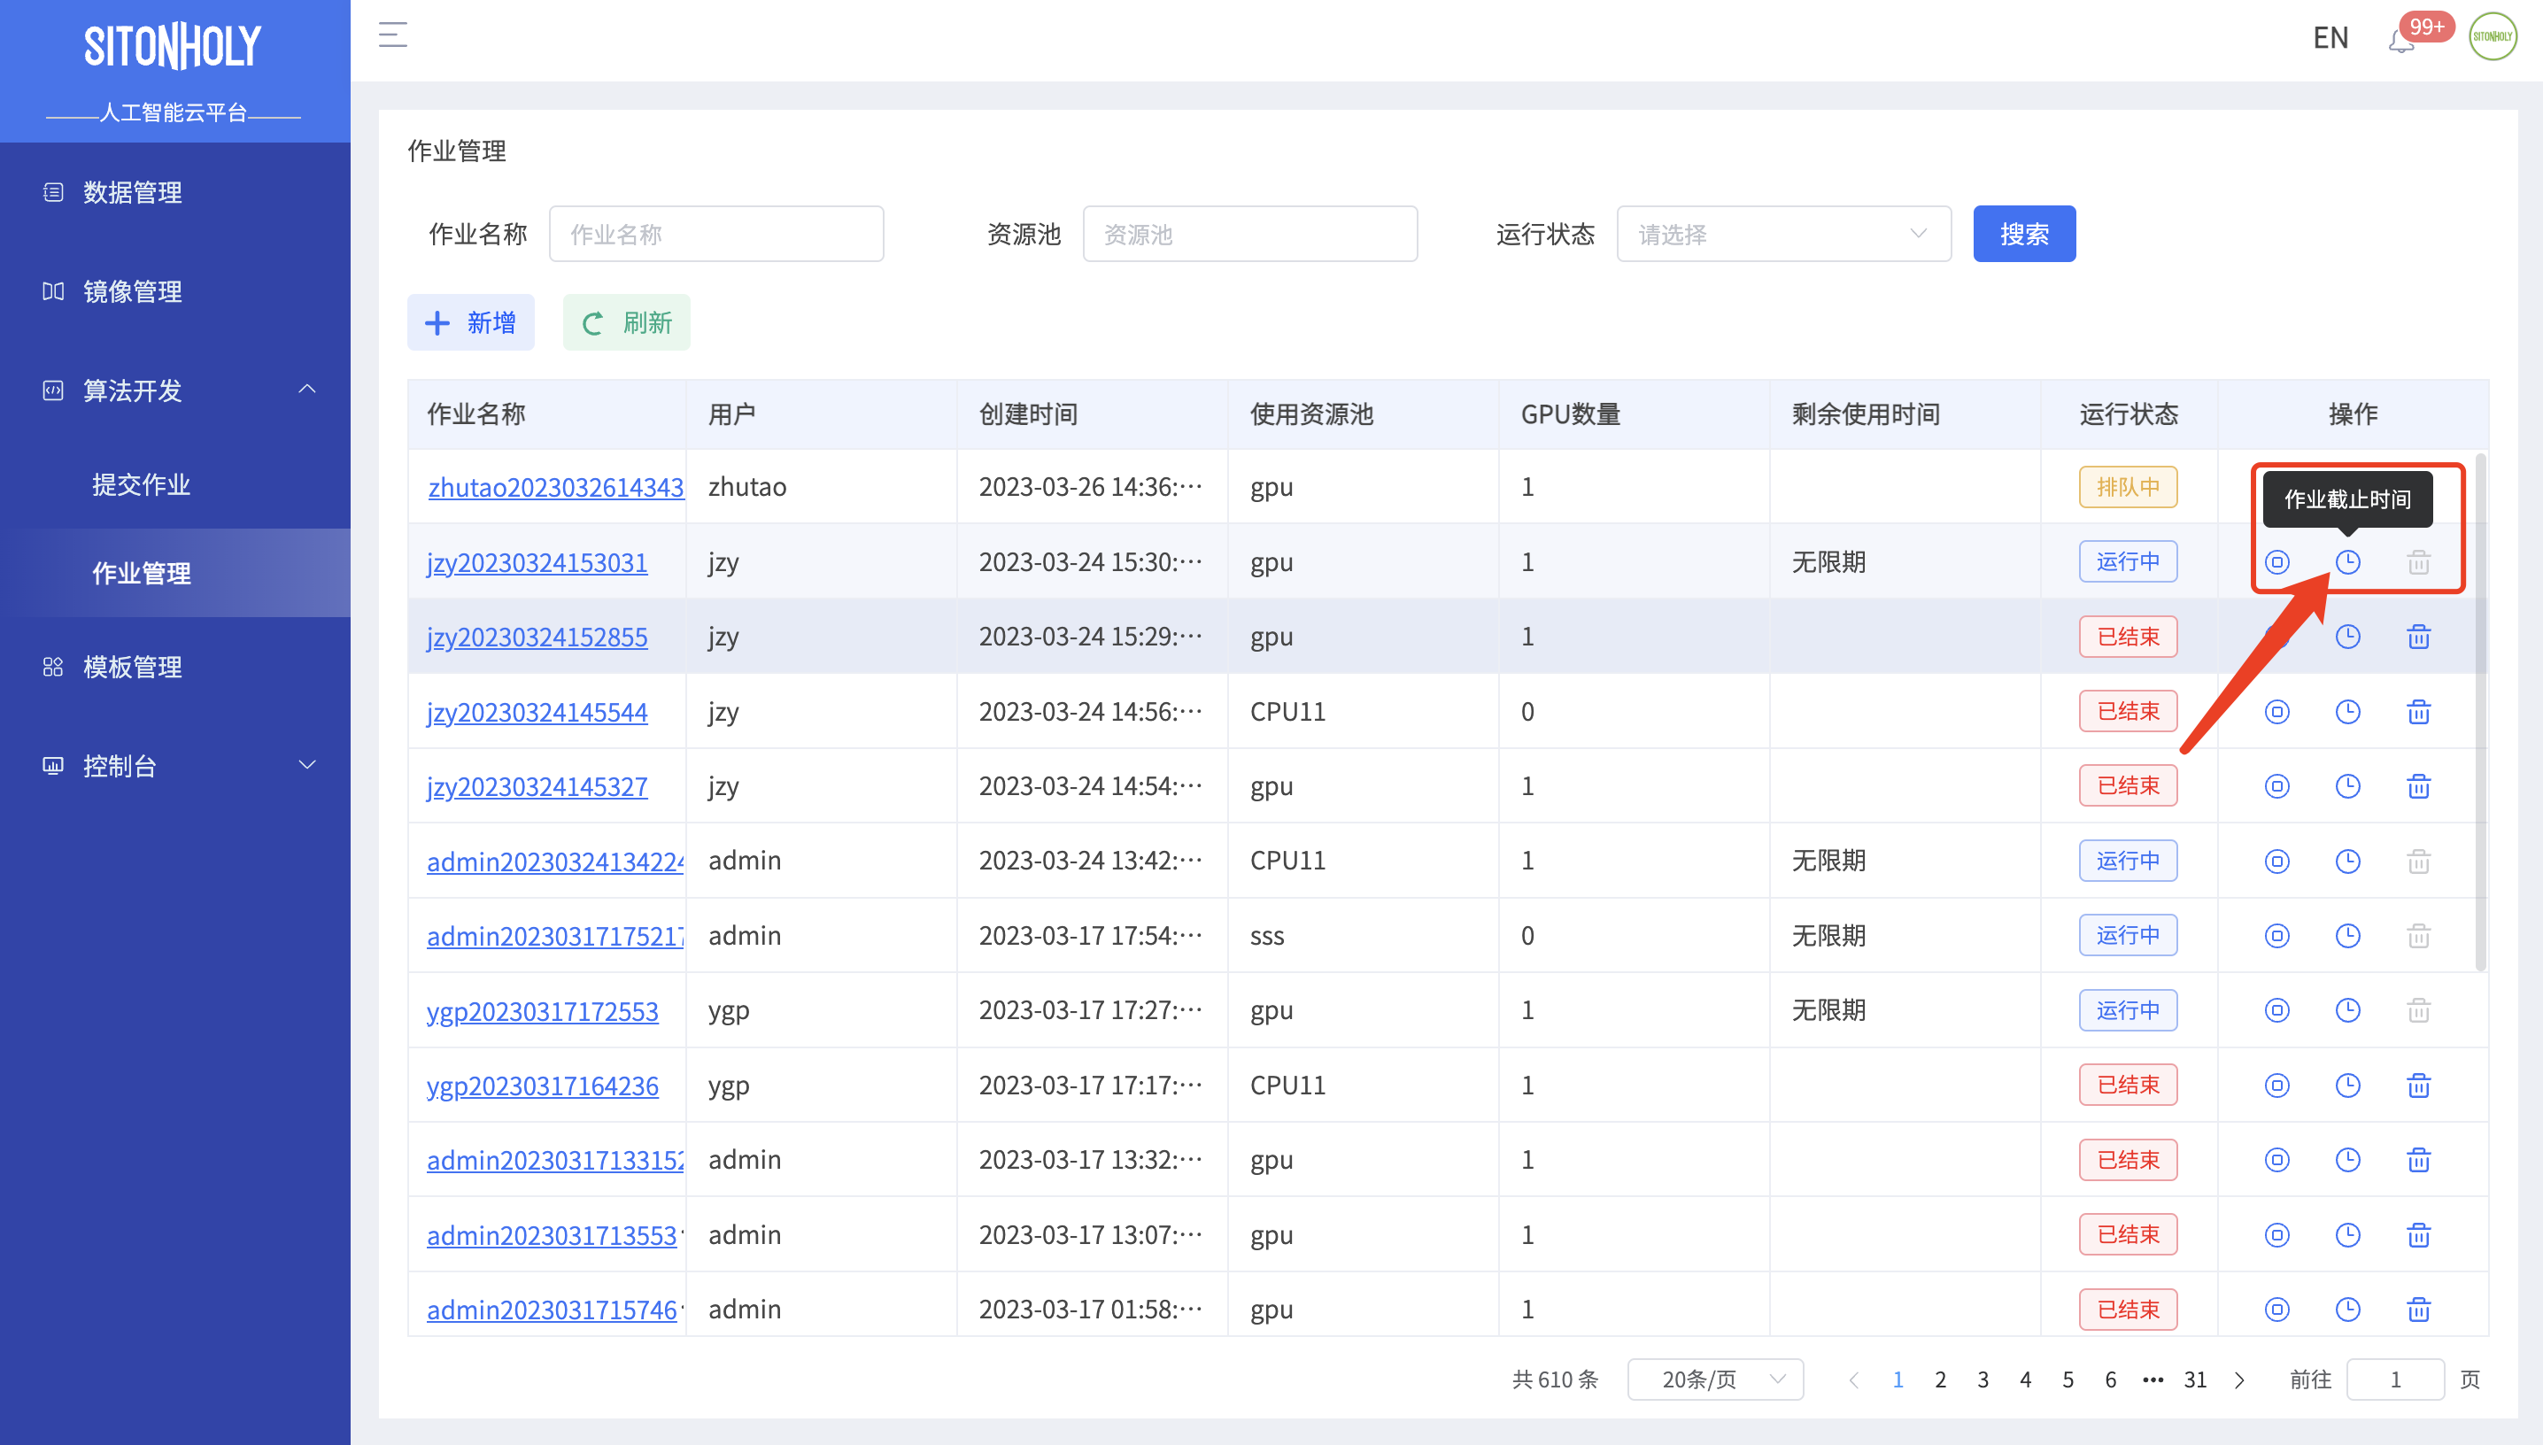Open deadline clock for jzy20230324152855

2347,637
